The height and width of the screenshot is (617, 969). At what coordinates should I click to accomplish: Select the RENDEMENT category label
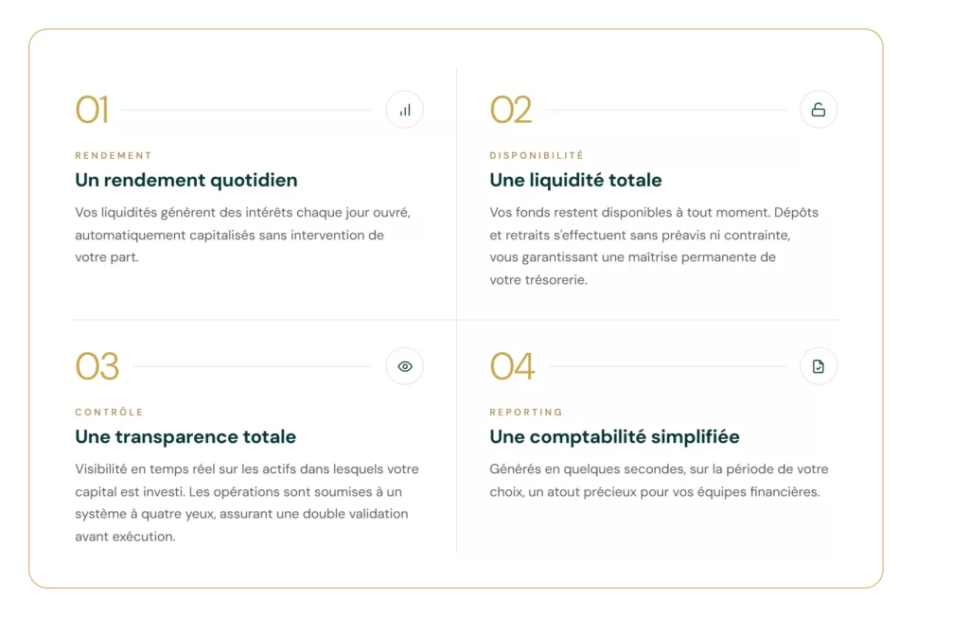(x=114, y=156)
